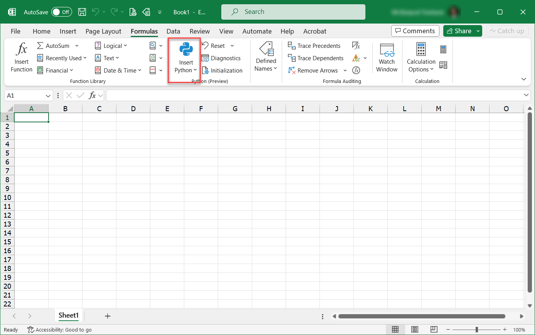Image resolution: width=535 pixels, height=335 pixels.
Task: Toggle AutoSave switch on
Action: tap(62, 12)
